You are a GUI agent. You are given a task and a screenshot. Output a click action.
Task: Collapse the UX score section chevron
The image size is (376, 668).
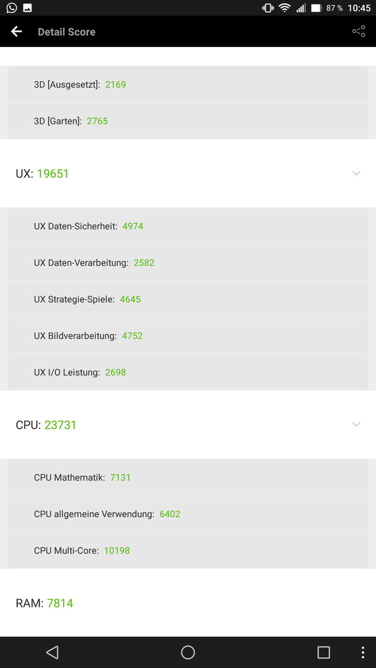pyautogui.click(x=356, y=173)
